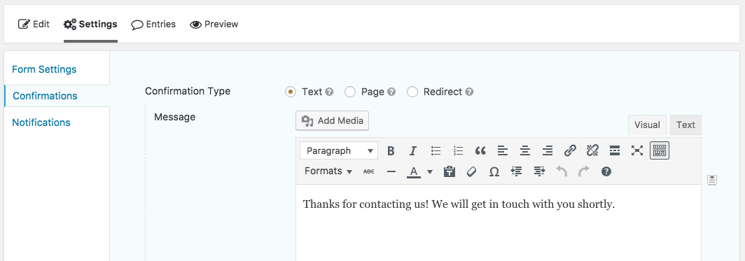Select the Redirect confirmation type
Image resolution: width=745 pixels, height=261 pixels.
pyautogui.click(x=412, y=92)
